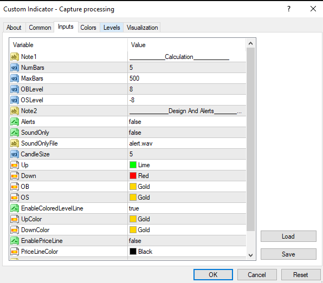
Task: Toggle EnableColoredLevelLine true value
Action: [187, 208]
